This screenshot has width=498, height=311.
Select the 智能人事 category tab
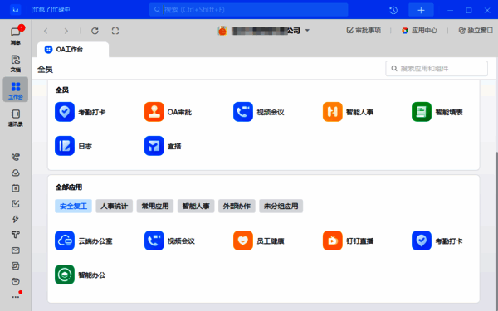[196, 206]
